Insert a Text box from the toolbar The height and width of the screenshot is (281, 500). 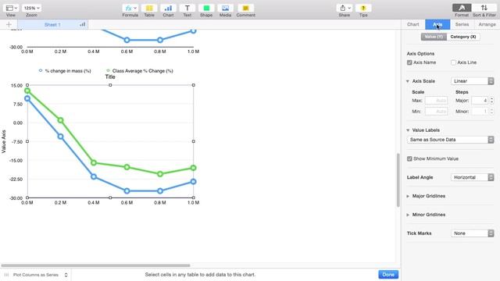(187, 9)
